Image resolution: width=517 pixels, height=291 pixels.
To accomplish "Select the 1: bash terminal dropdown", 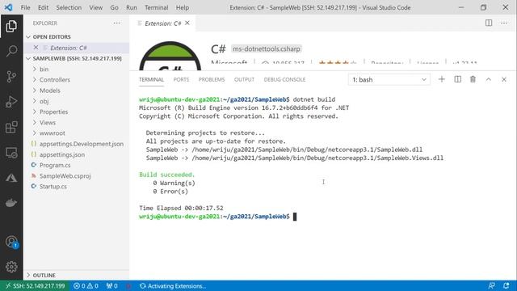I will [389, 79].
